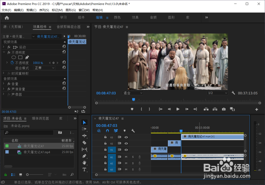This screenshot has width=265, height=185.
Task: Click timeline timecode 00:08:47:03
Action: 107,126
